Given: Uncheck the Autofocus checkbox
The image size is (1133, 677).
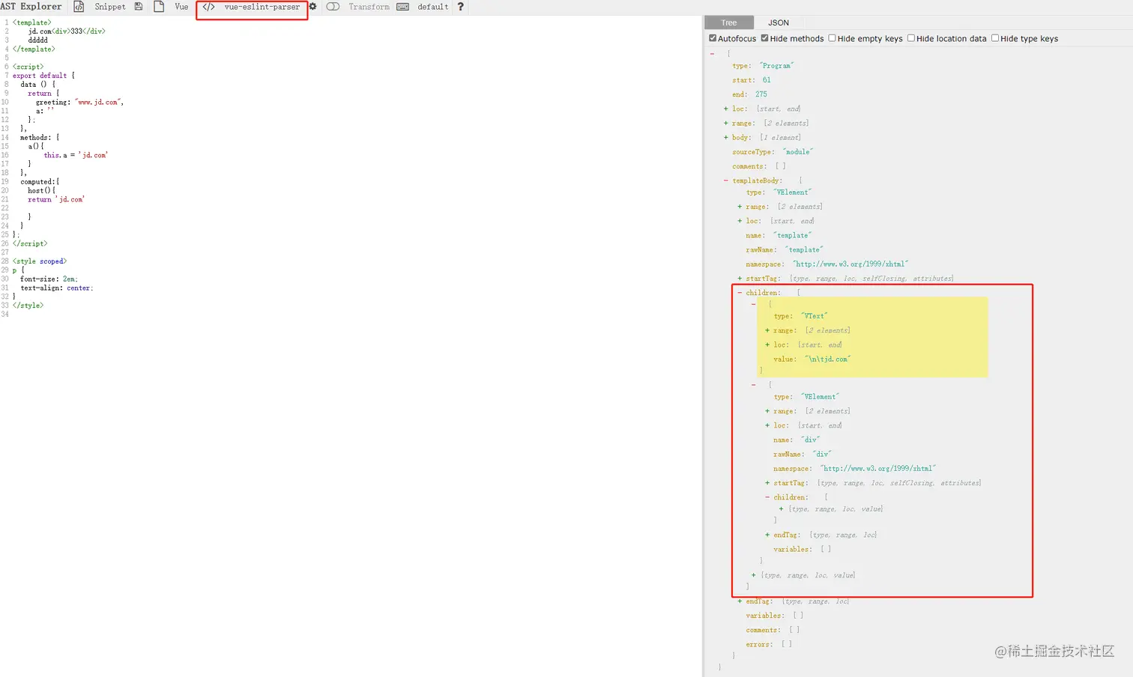Looking at the screenshot, I should 713,38.
